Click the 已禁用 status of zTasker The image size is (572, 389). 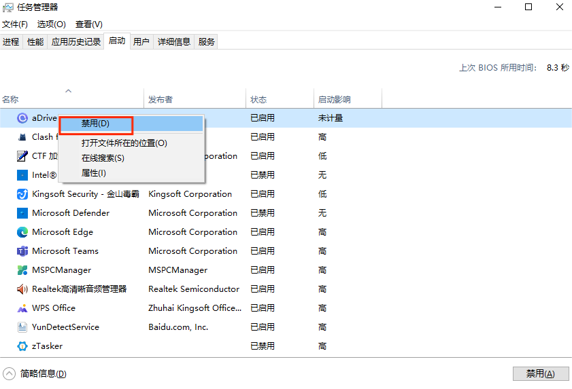(263, 346)
